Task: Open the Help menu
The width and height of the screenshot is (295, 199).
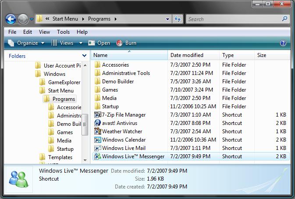Action: tap(82, 32)
